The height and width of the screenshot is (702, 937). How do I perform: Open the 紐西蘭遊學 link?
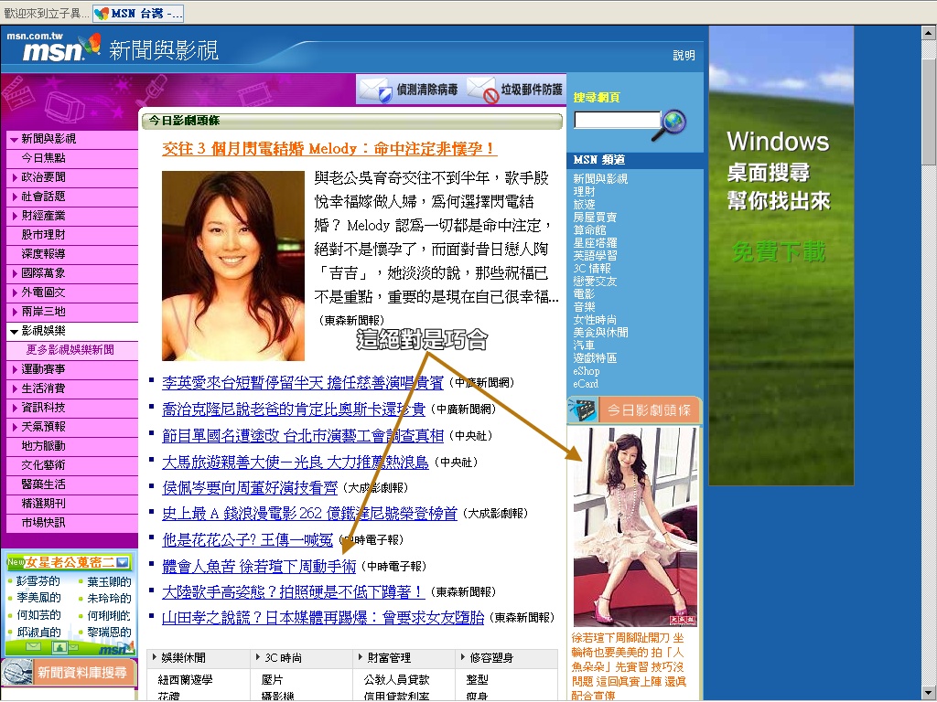tap(185, 680)
